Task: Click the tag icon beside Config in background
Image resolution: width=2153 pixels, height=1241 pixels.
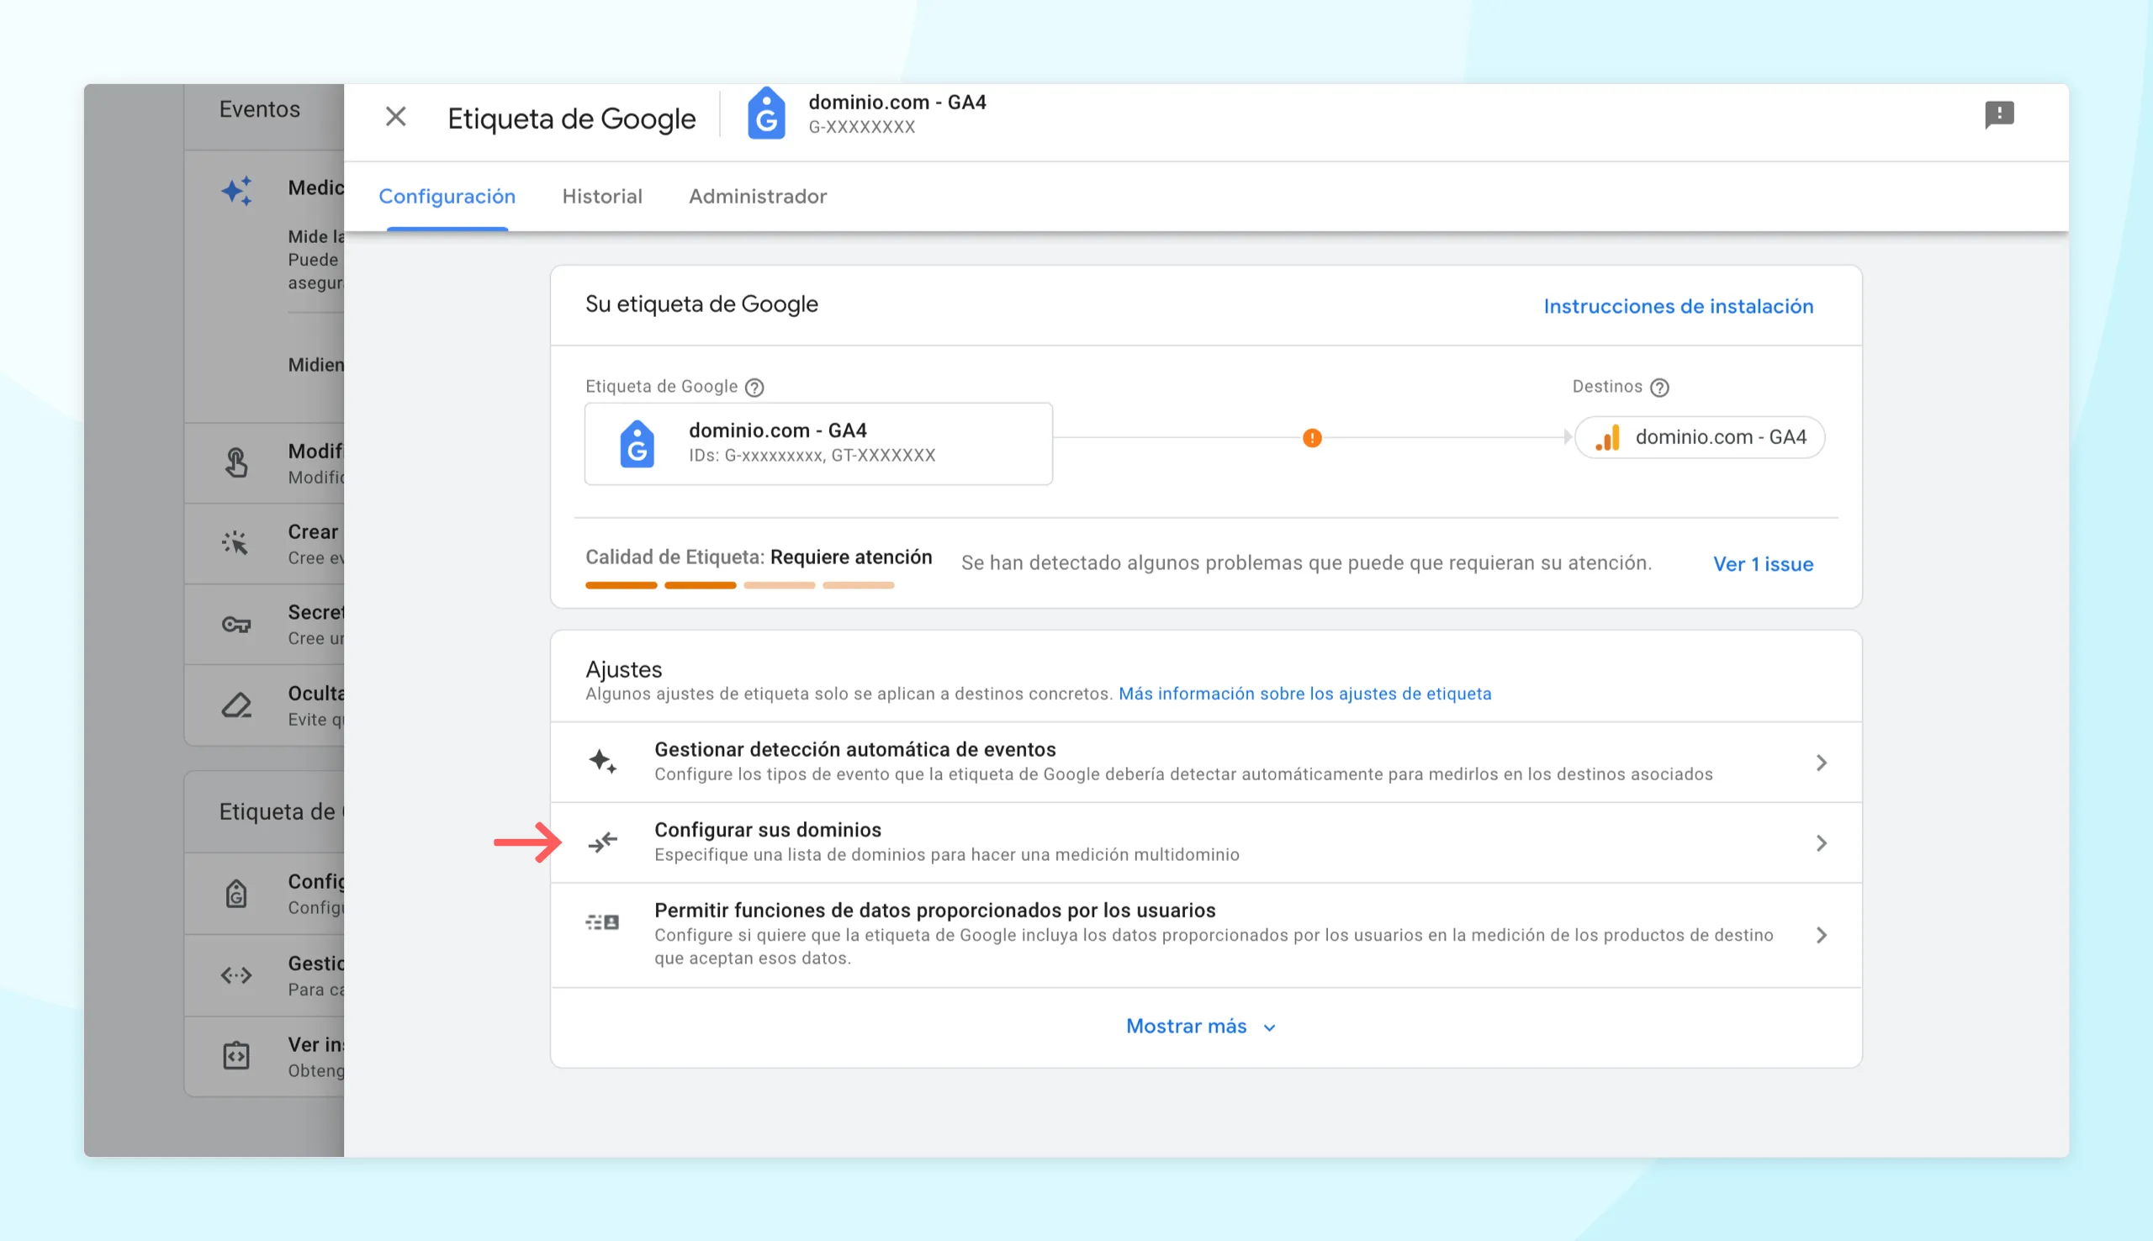Action: tap(236, 893)
